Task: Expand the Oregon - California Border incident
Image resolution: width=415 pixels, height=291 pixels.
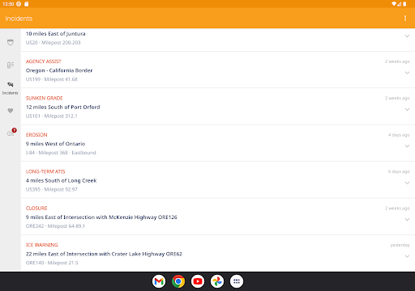Action: click(407, 73)
